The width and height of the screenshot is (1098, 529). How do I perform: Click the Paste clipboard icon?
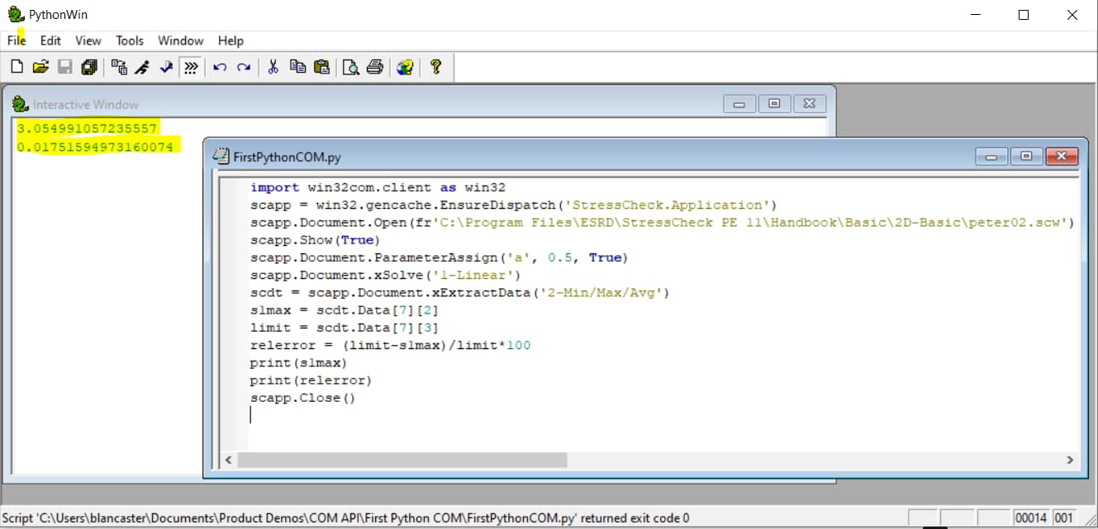coord(322,68)
